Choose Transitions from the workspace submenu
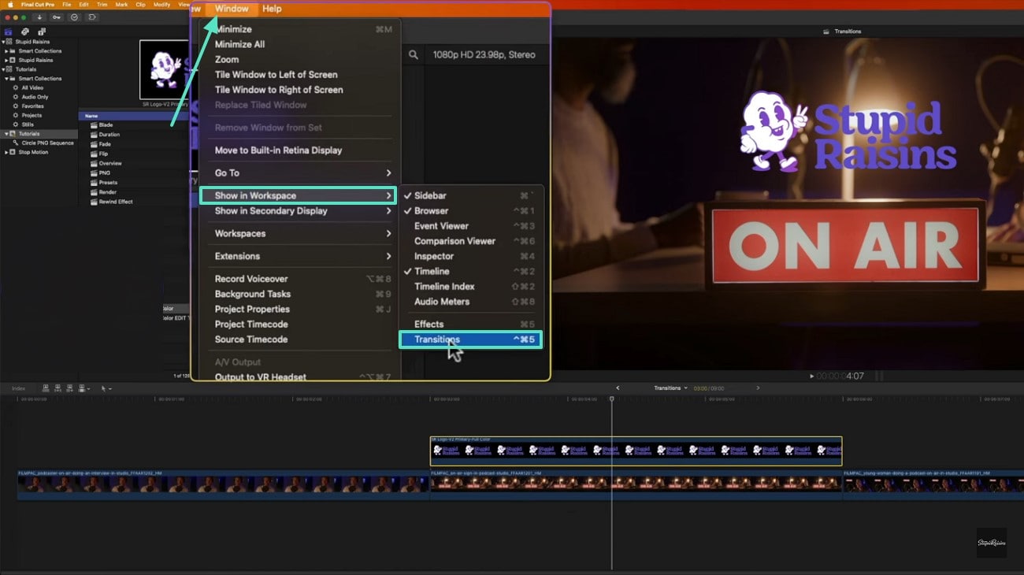Screen dimensions: 1024x575 471,339
